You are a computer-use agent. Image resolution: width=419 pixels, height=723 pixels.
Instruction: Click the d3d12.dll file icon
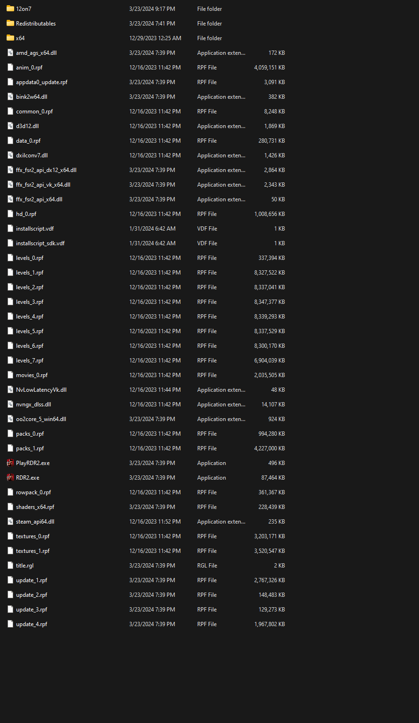click(10, 126)
